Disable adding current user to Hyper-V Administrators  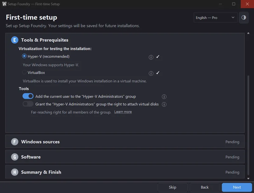coord(28,96)
